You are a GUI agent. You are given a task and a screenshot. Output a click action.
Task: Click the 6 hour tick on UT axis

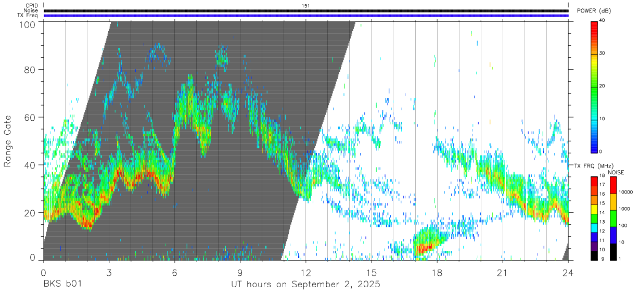(x=175, y=272)
